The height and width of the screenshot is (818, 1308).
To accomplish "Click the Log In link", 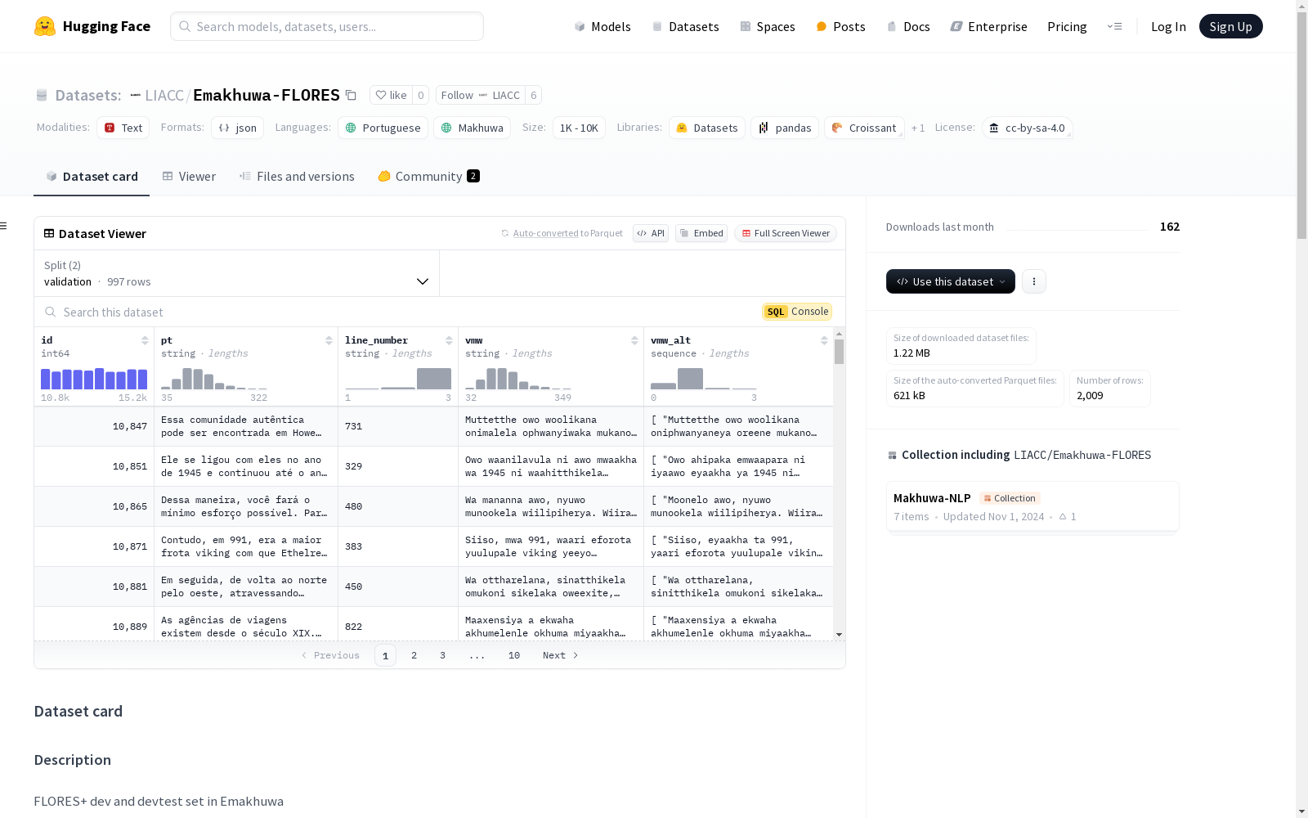I will (1168, 26).
